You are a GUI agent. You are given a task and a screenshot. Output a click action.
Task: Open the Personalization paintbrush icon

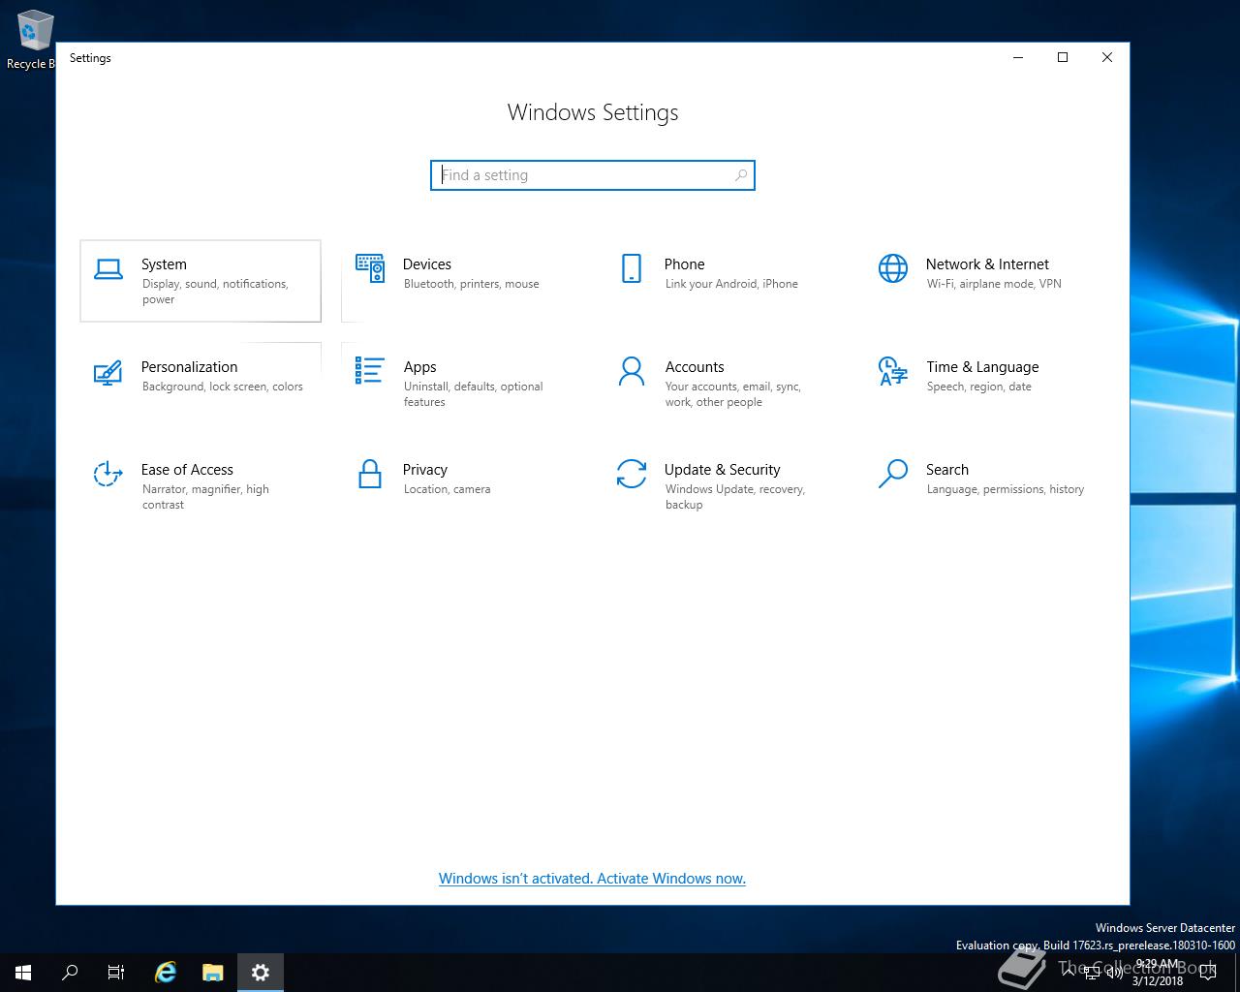pos(108,372)
